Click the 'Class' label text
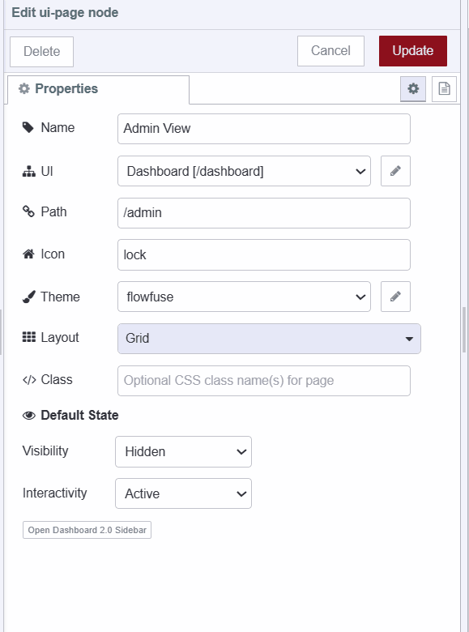The width and height of the screenshot is (469, 632). click(x=57, y=380)
